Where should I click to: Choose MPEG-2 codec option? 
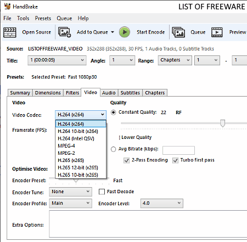click(81, 153)
